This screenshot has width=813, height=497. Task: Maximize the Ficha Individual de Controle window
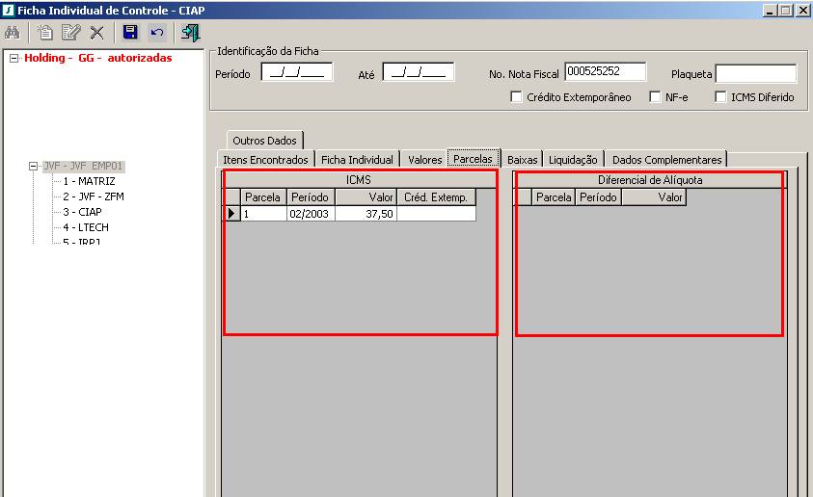click(x=786, y=11)
